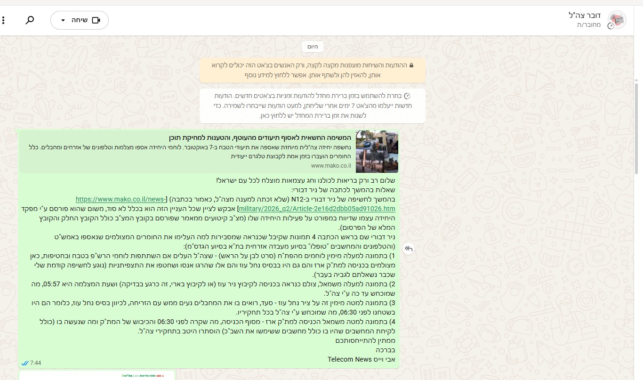
Task: Expand the dropdown arrow beside שיחה
Action: tap(63, 20)
